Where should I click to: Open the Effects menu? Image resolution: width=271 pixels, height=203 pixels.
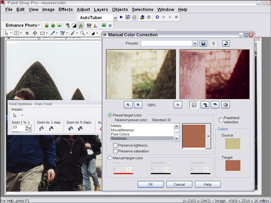pos(66,10)
